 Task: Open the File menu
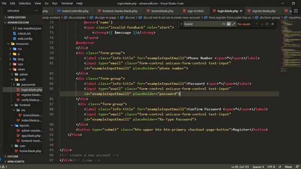pyautogui.click(x=4, y=3)
